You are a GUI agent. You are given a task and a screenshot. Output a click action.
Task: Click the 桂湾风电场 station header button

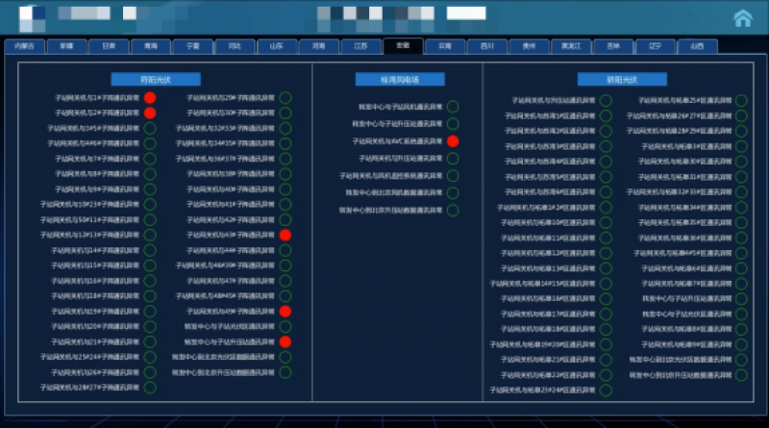(400, 80)
